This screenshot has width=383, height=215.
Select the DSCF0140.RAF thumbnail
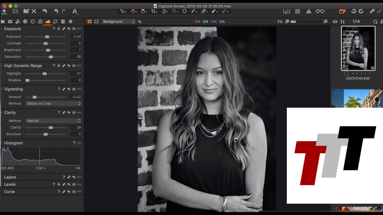[x=358, y=48]
